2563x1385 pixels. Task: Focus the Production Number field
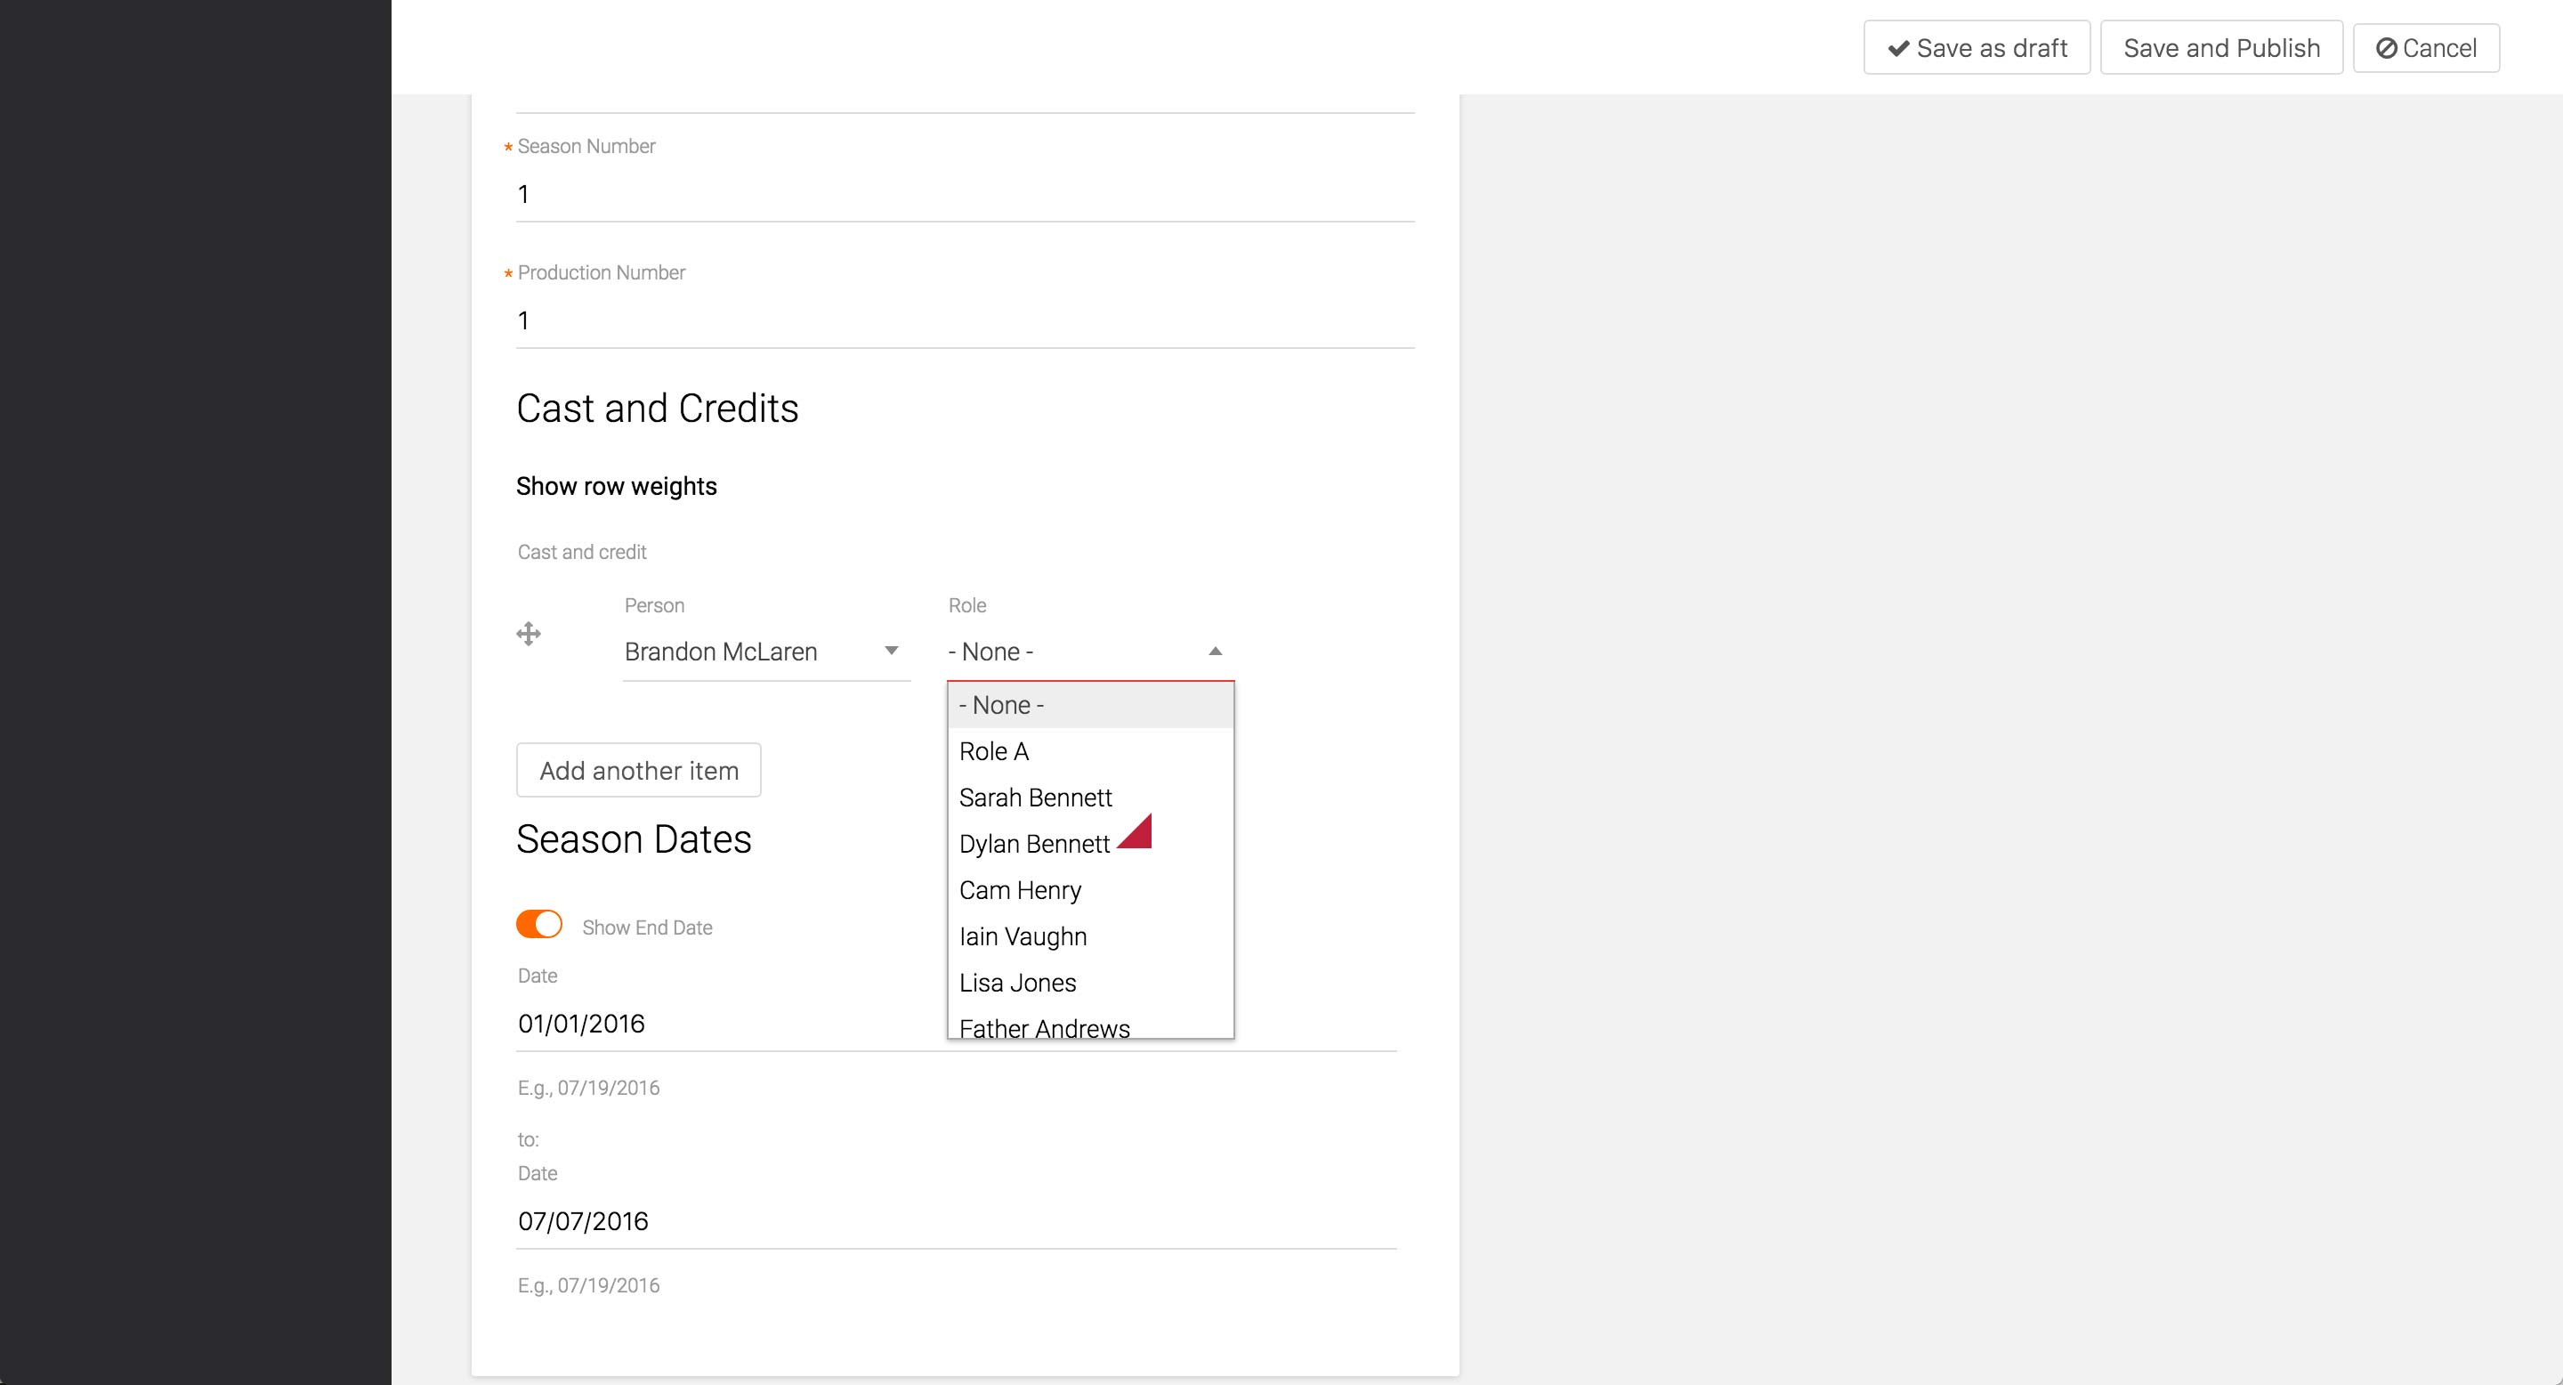tap(964, 320)
